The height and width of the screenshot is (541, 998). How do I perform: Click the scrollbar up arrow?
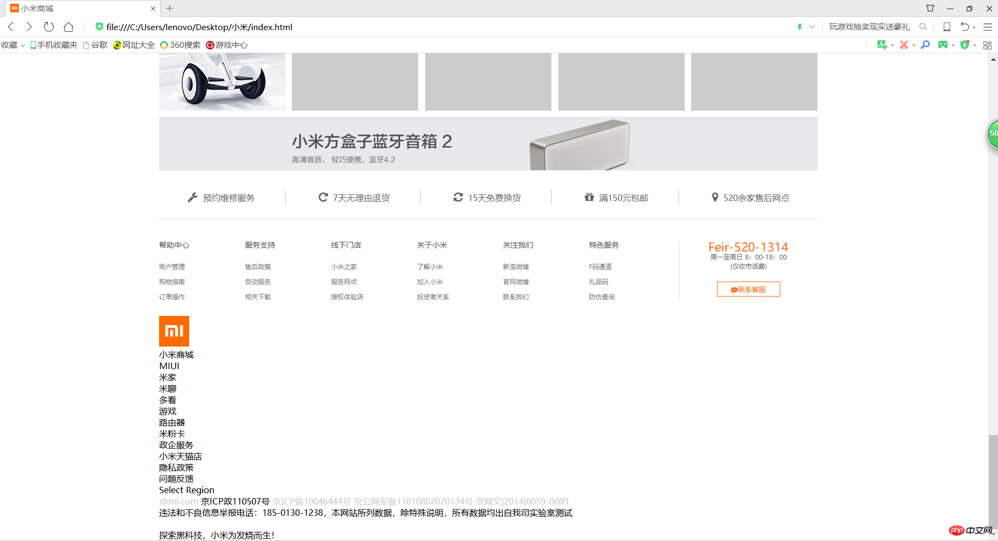(993, 59)
